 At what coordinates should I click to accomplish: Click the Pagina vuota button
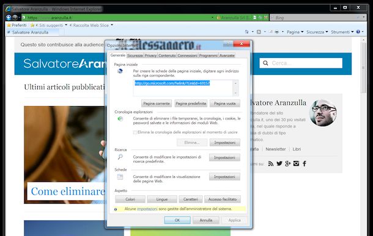click(225, 104)
